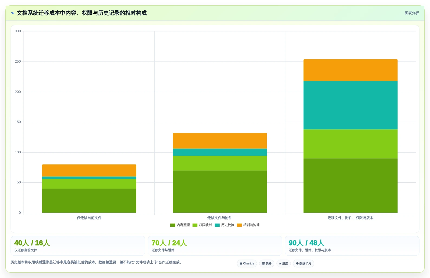The image size is (430, 278).
Task: Click the light green segment of 仅迁移当前文件 bar
Action: 89,184
